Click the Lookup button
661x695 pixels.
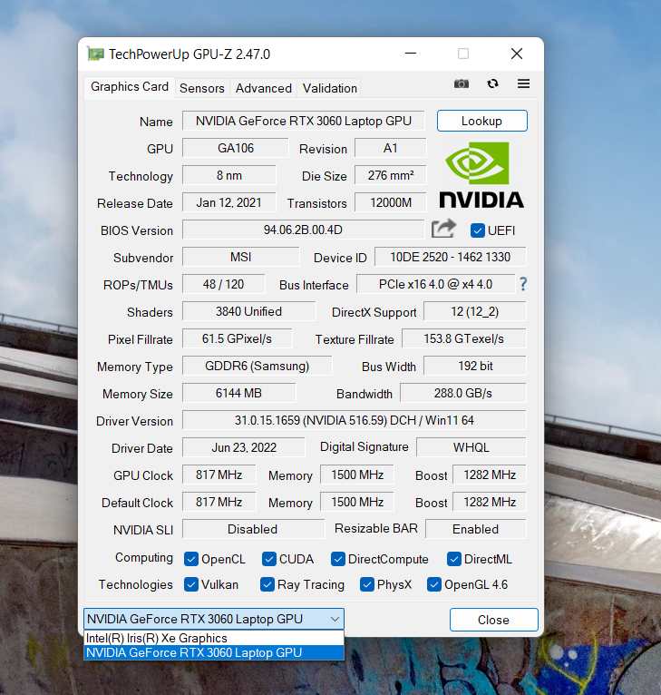[x=482, y=121]
